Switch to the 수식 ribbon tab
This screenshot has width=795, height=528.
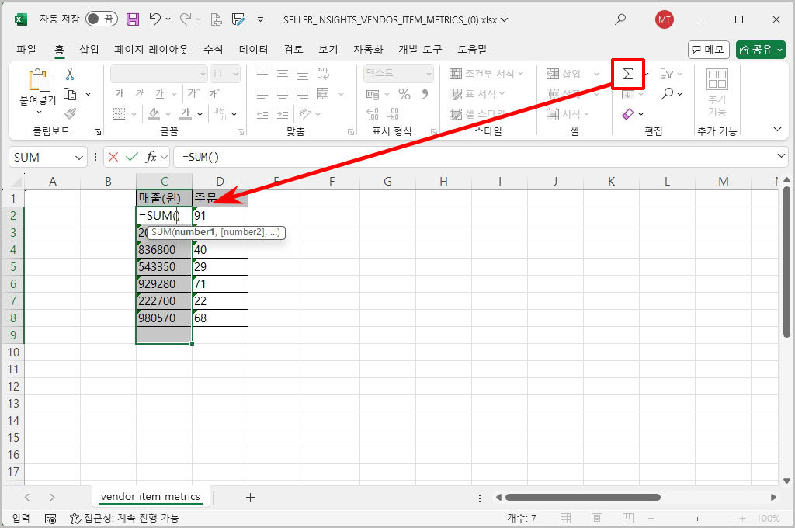213,49
